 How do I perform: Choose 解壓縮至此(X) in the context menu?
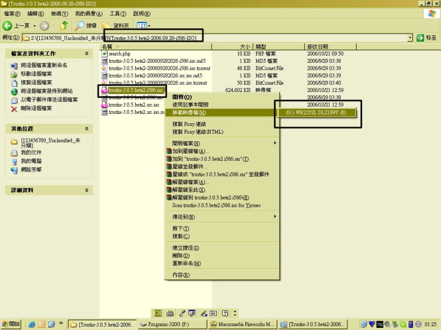(x=222, y=190)
